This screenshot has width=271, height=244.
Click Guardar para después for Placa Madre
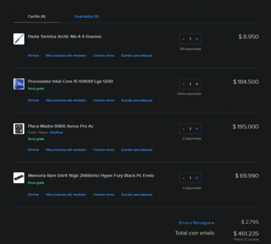click(x=137, y=150)
